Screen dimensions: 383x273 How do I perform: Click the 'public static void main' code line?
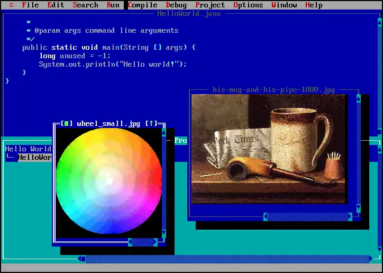coord(108,48)
